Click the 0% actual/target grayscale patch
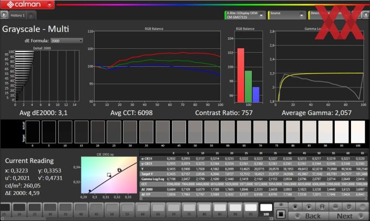Screen dimensions: 370x221 tap(33, 132)
